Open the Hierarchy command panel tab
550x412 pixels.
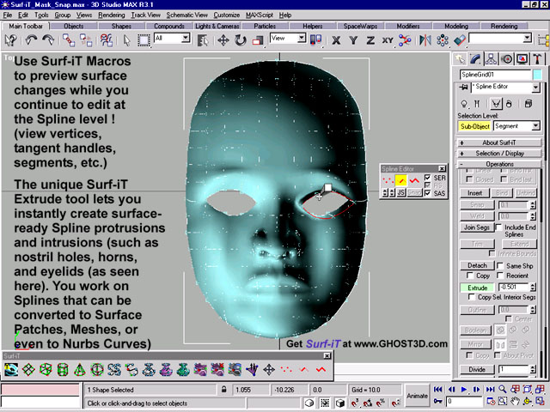coord(491,59)
